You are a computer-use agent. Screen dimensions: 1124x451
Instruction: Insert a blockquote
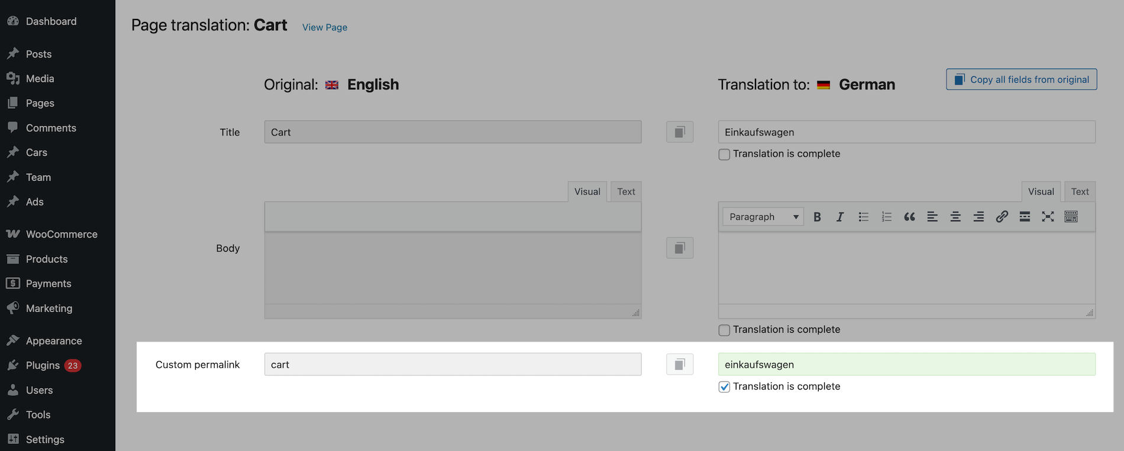[909, 217]
